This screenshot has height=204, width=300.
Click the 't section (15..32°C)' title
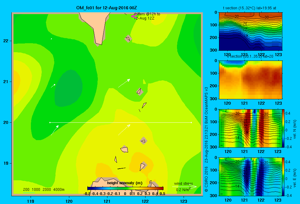250,8
